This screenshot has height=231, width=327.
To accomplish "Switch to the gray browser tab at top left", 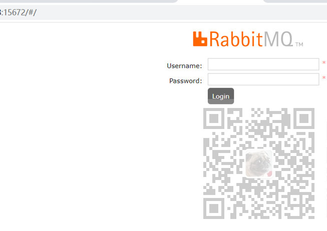I will pyautogui.click(x=89, y=1).
